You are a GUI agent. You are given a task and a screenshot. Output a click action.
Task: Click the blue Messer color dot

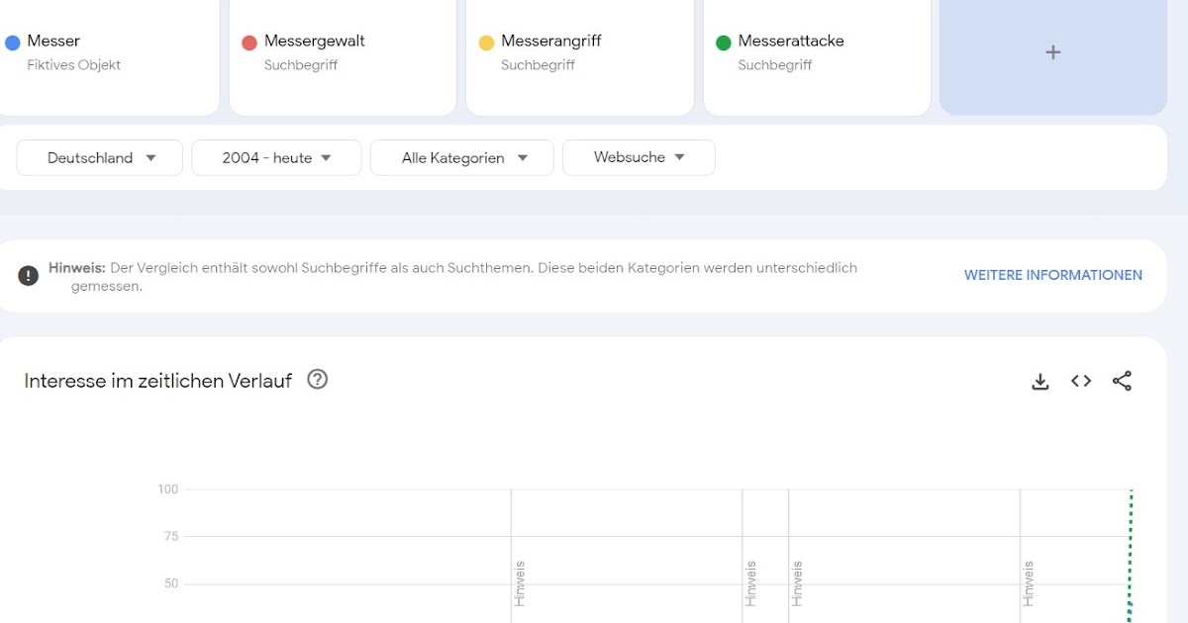[x=13, y=43]
